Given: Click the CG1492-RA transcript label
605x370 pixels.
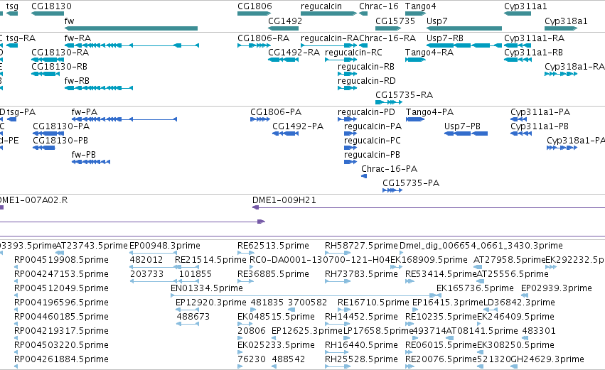Looking at the screenshot, I should coord(294,53).
